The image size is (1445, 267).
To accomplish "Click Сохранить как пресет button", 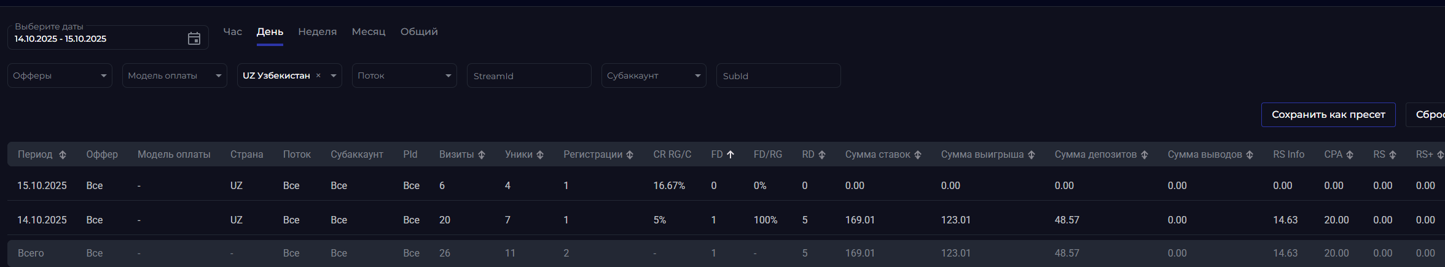I will (1328, 115).
